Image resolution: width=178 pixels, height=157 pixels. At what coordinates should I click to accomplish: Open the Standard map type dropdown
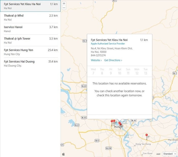[x=170, y=154]
